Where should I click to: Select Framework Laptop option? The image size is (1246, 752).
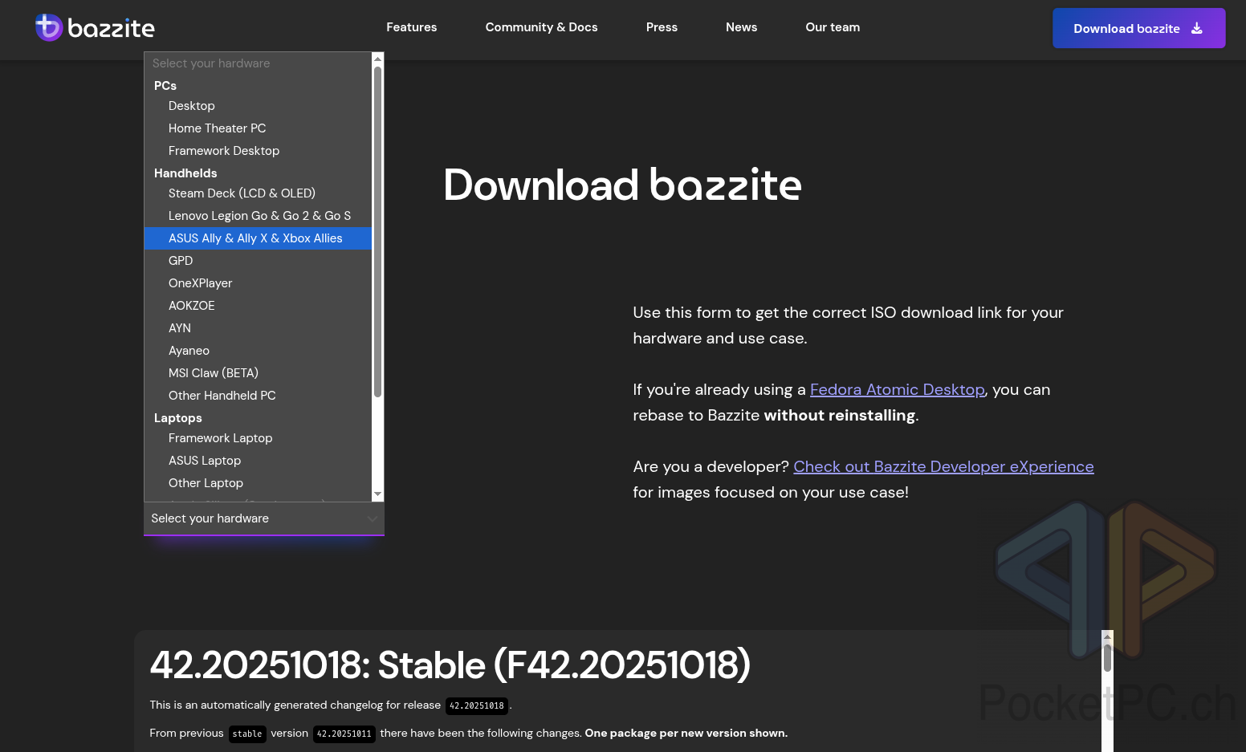[220, 438]
